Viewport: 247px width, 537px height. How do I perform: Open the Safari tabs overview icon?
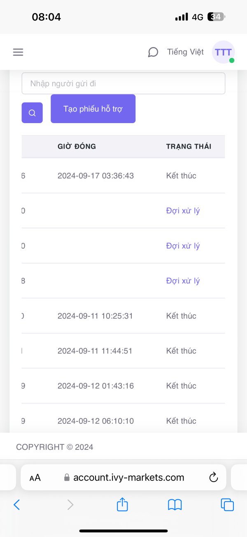tap(227, 504)
